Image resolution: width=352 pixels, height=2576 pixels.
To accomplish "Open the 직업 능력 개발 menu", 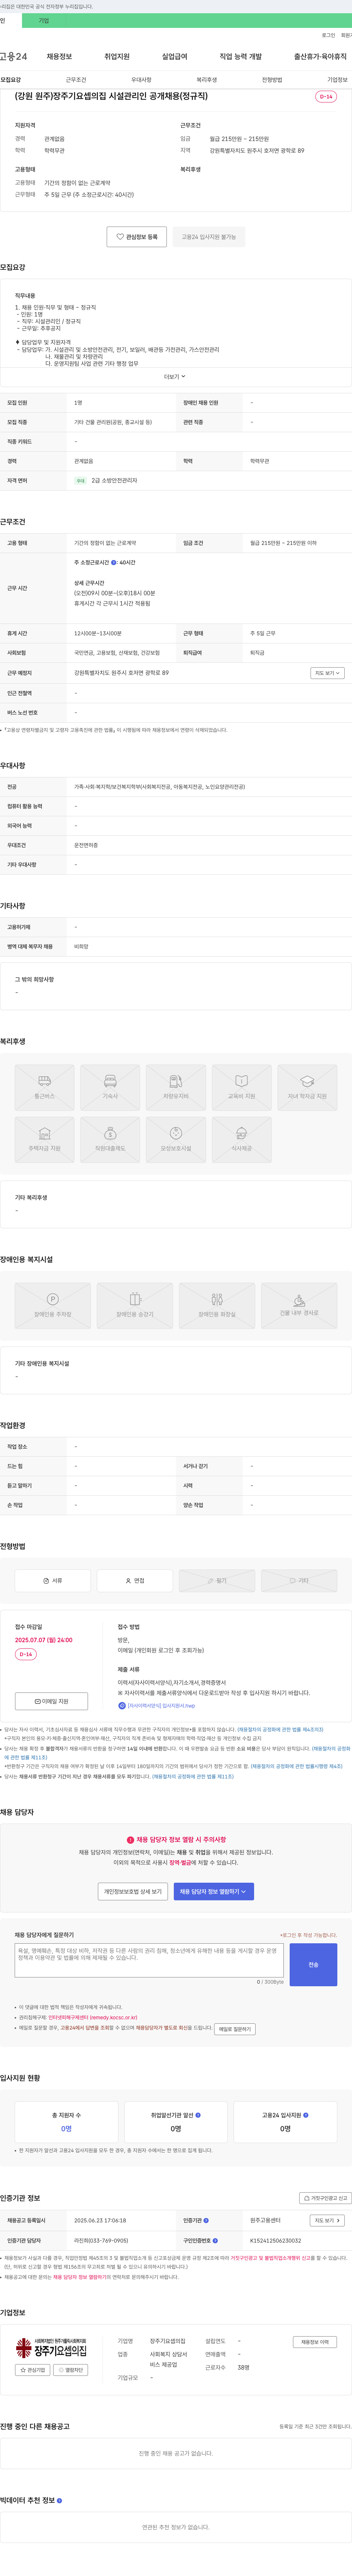I will [x=240, y=57].
